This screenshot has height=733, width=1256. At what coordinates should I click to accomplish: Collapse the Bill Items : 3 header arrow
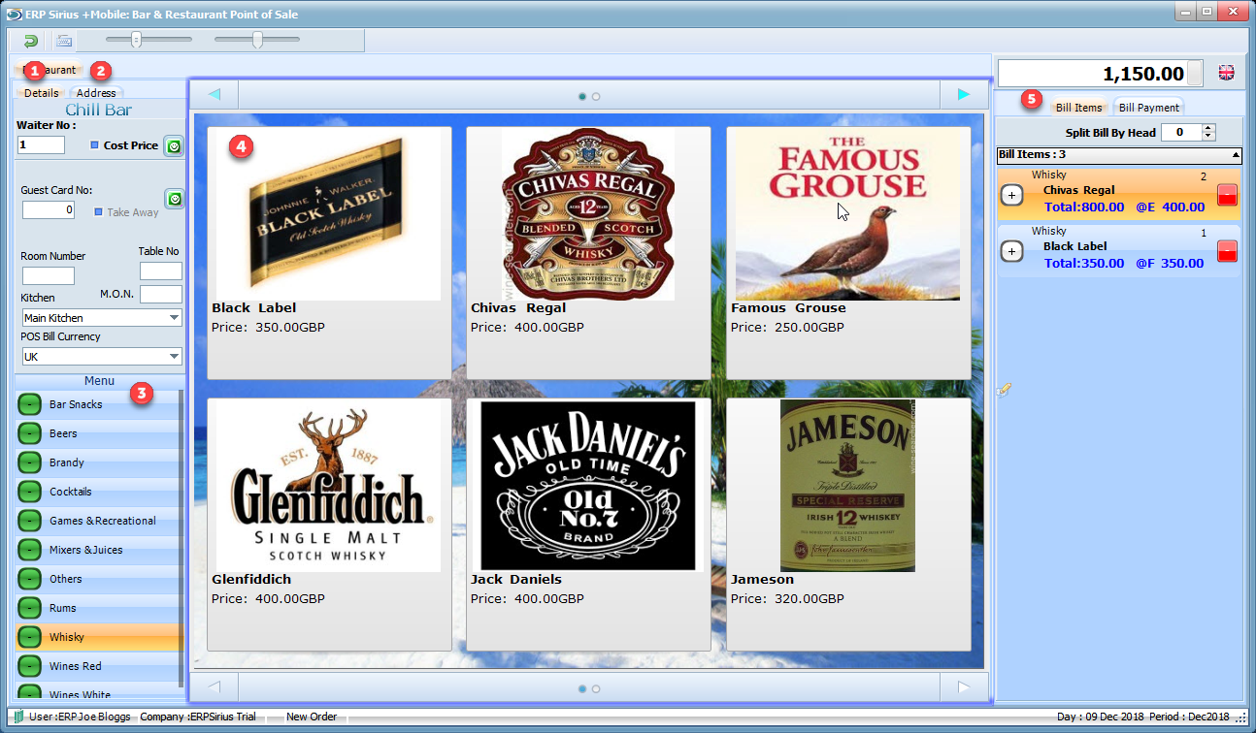tap(1236, 155)
